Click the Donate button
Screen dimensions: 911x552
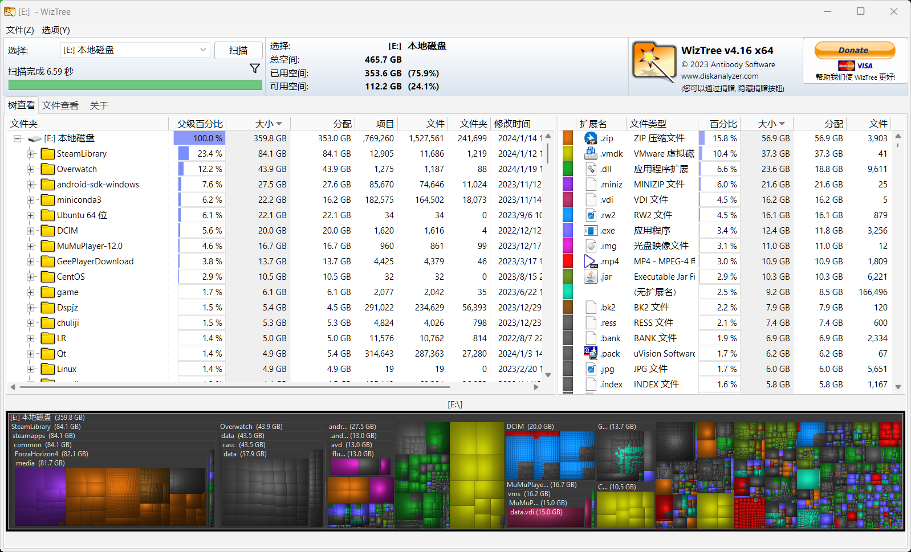click(x=855, y=50)
